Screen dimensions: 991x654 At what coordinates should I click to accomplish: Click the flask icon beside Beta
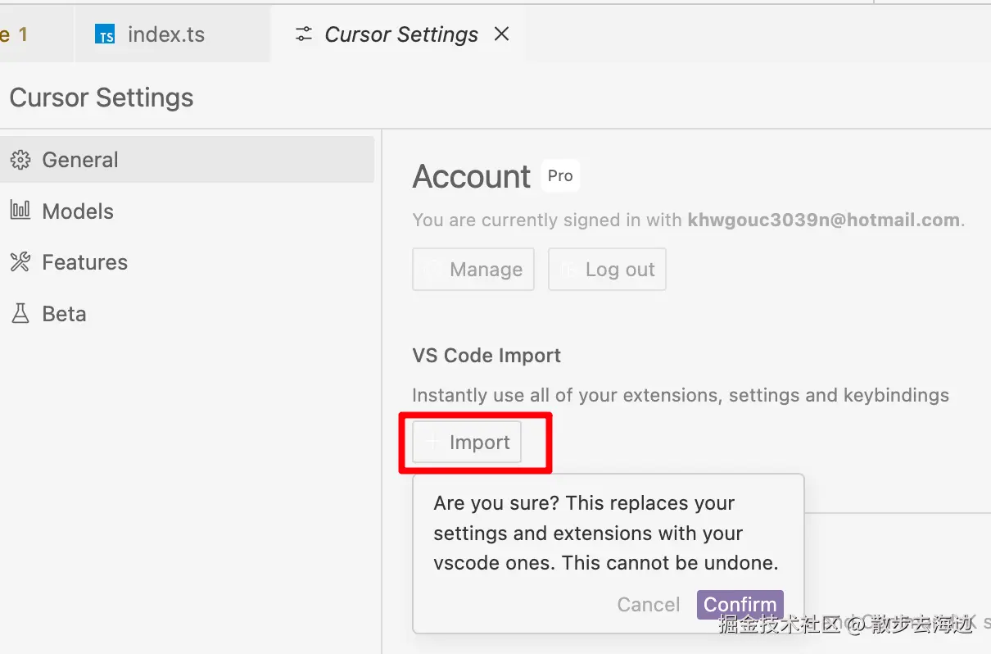point(20,314)
